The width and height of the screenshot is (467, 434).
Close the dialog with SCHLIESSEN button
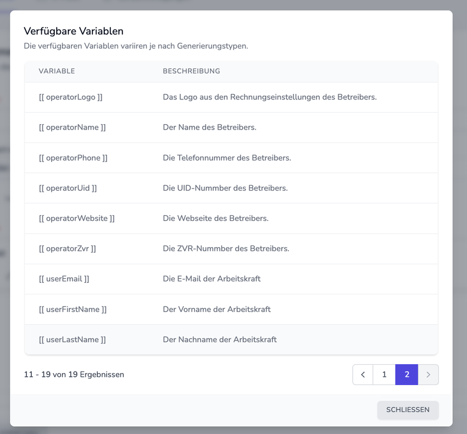(408, 410)
